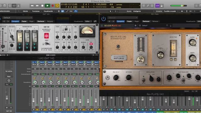This screenshot has width=201, height=113.
Task: Click the link chain icon in EMT 140 header
Action: 95,21
